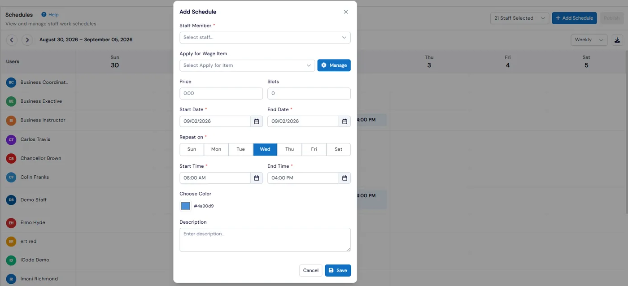Toggle Fri in Repeat on
The width and height of the screenshot is (628, 286).
(x=314, y=149)
